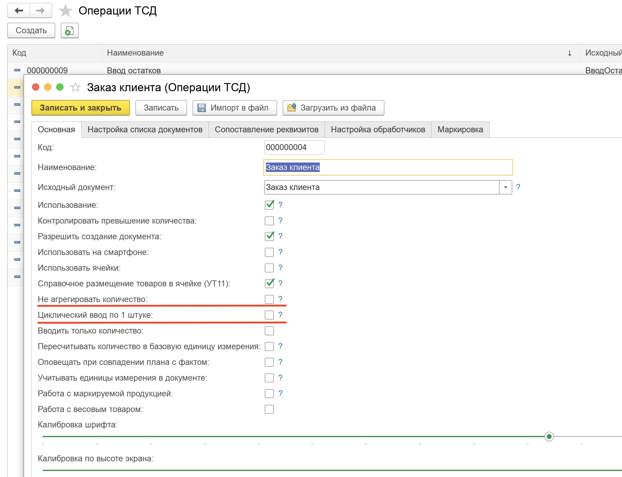622x477 pixels.
Task: Click the copy-create document icon button
Action: (70, 31)
